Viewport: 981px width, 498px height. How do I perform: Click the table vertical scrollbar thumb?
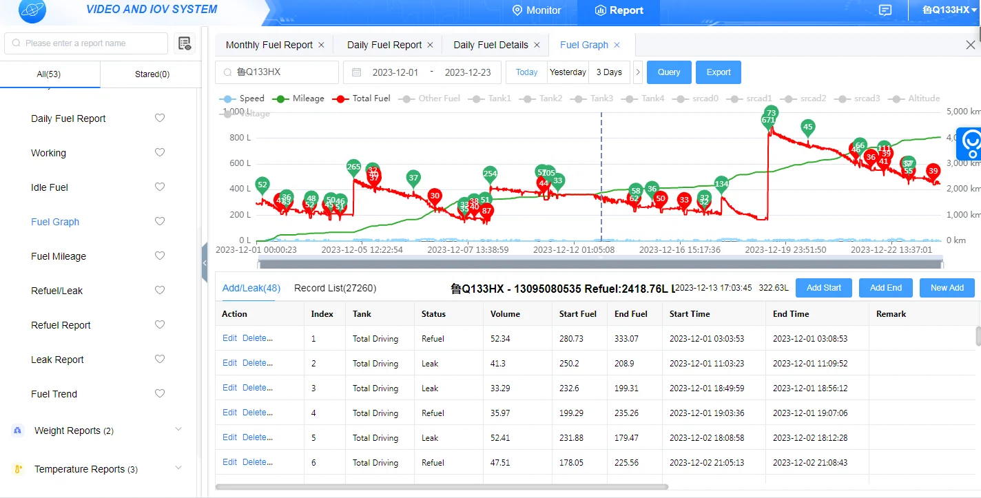[978, 335]
